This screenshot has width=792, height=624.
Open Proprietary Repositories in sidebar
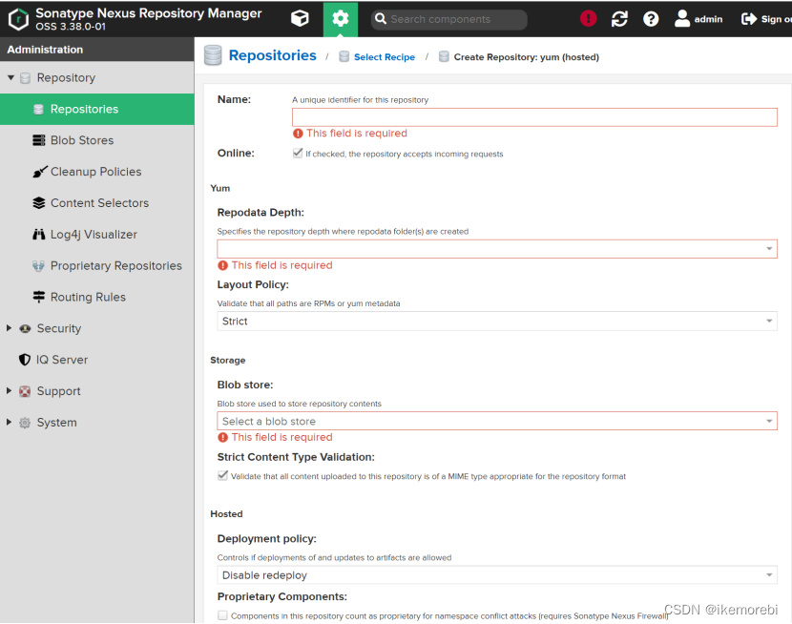pyautogui.click(x=97, y=265)
